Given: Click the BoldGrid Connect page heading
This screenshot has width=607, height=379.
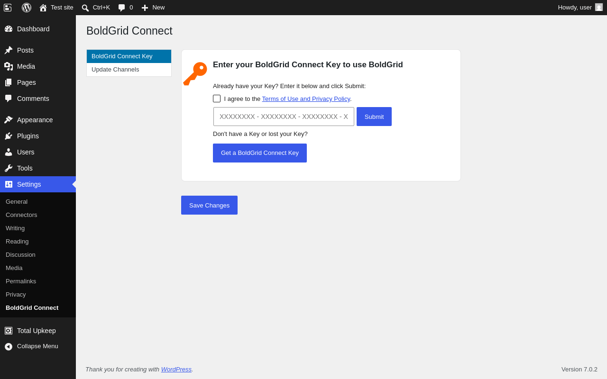Looking at the screenshot, I should click(x=129, y=31).
